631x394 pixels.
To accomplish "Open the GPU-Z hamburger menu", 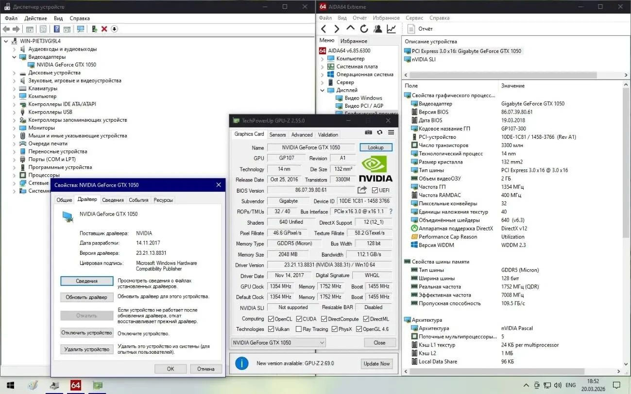I will 391,132.
